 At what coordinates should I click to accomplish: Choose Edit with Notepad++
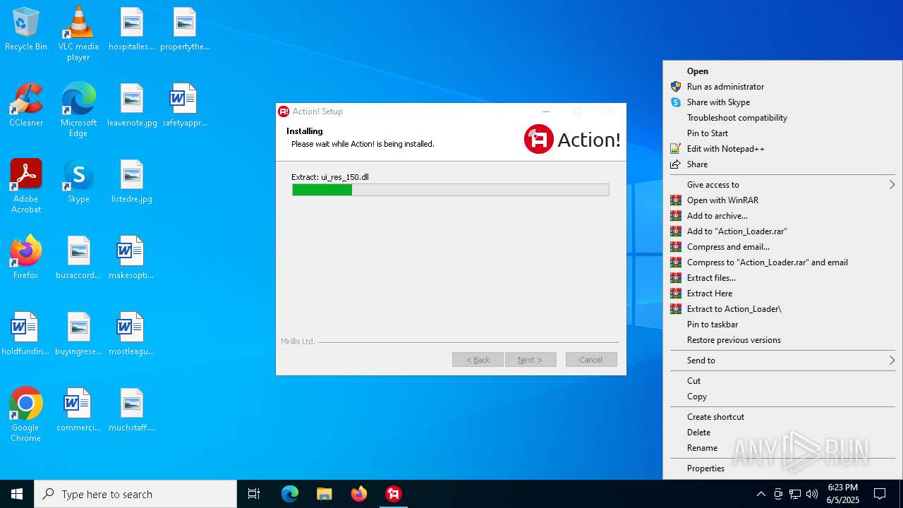point(782,148)
